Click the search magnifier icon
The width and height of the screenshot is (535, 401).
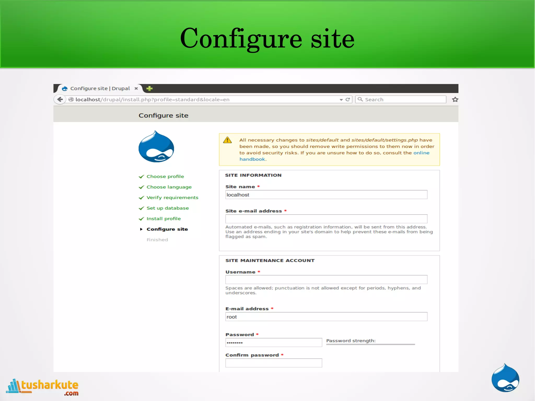[x=360, y=99]
